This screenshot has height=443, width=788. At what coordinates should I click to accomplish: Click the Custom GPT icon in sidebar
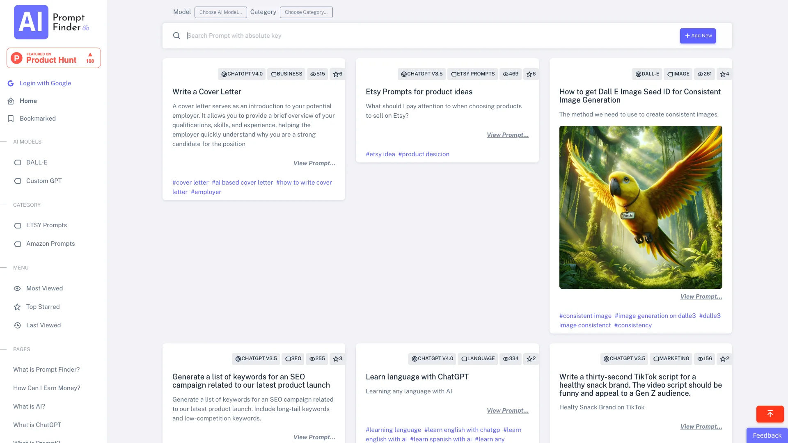click(x=17, y=180)
